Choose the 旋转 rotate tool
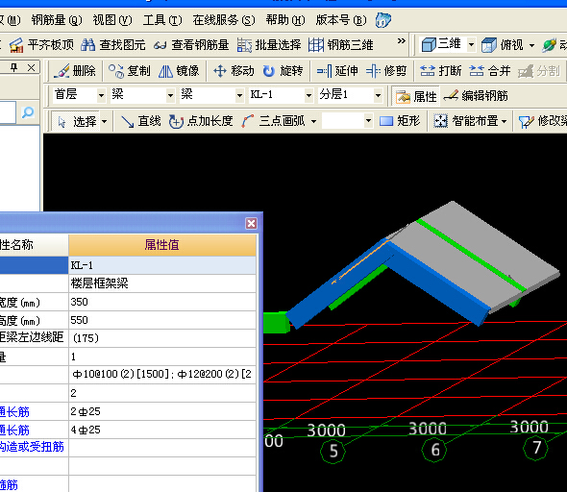 coord(283,71)
